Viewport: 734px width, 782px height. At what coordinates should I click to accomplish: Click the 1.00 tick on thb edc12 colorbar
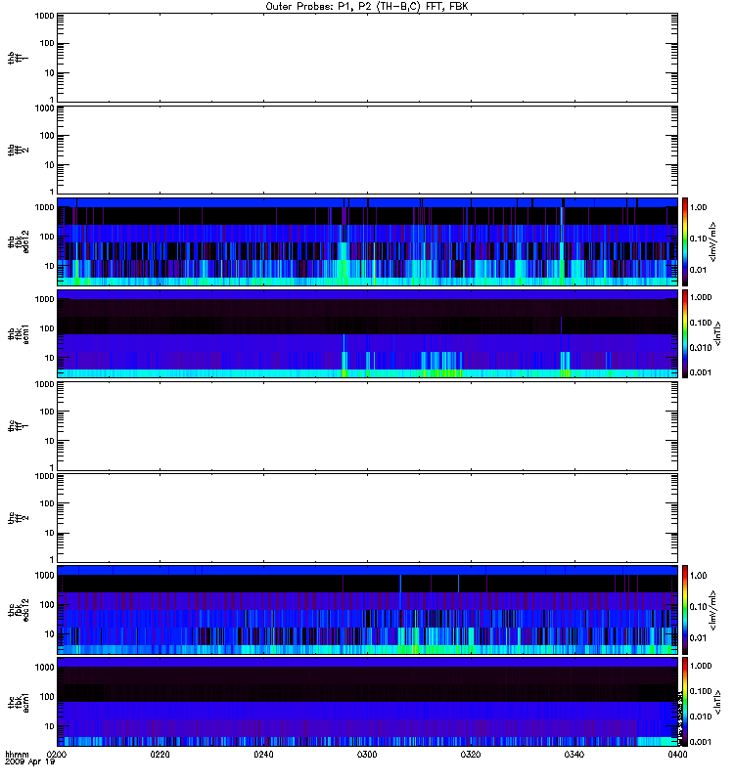pyautogui.click(x=698, y=207)
